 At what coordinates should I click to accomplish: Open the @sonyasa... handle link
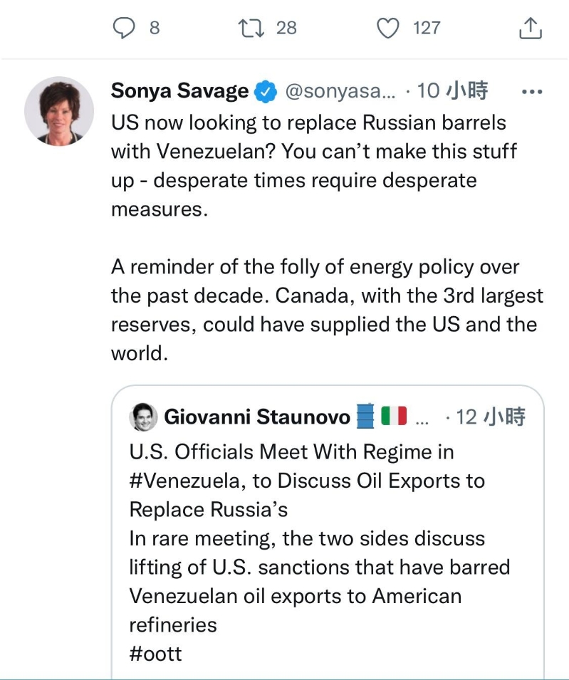click(x=339, y=91)
